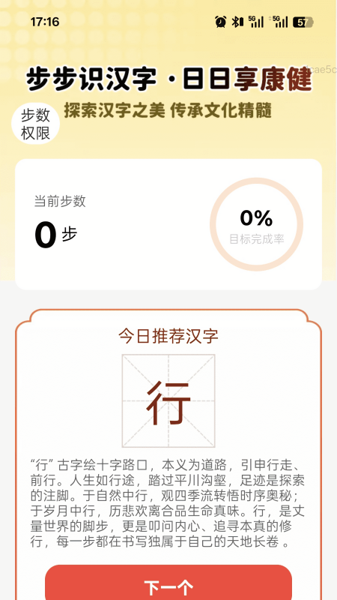Tap the 当前步数 label
The width and height of the screenshot is (337, 600).
[x=60, y=201]
